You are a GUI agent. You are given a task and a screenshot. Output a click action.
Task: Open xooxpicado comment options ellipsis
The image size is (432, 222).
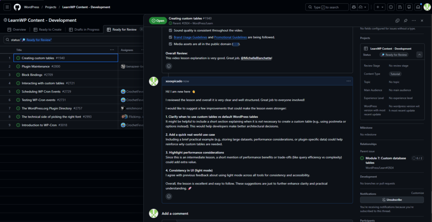(348, 81)
